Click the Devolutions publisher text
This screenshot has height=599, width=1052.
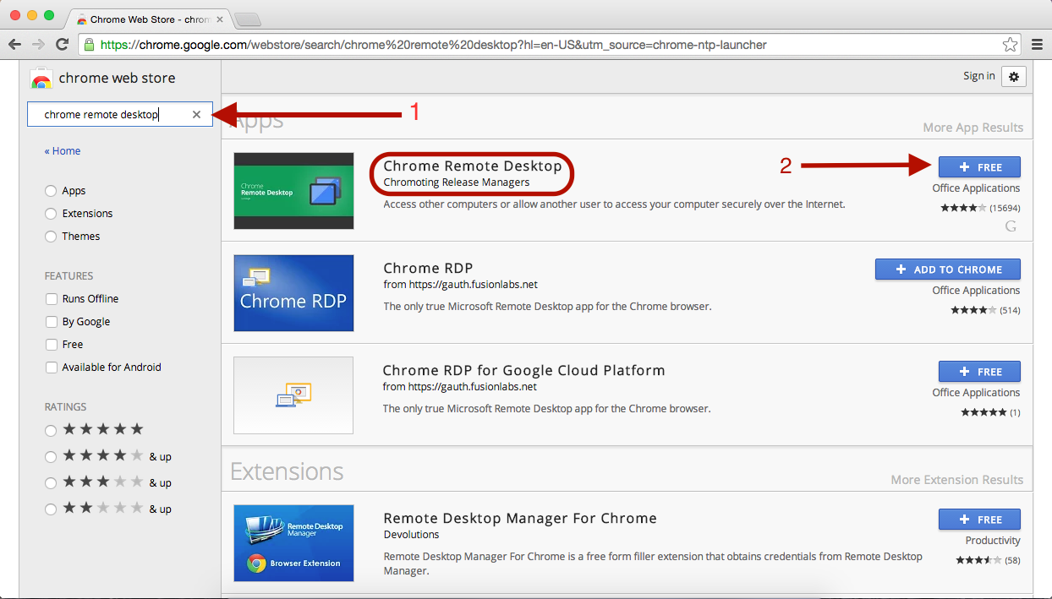(x=411, y=535)
